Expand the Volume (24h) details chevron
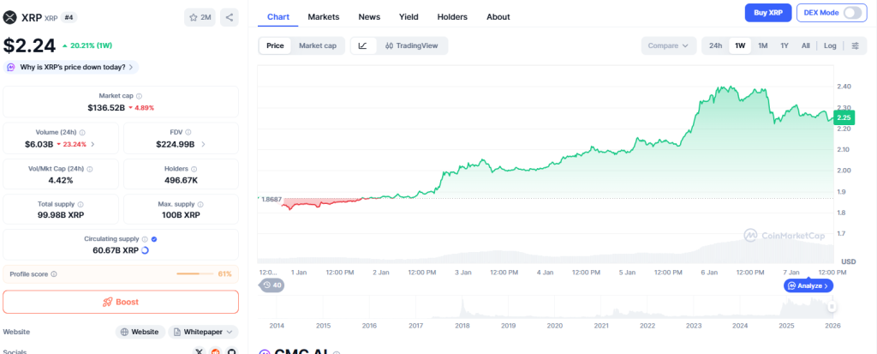The width and height of the screenshot is (877, 354). (x=92, y=144)
